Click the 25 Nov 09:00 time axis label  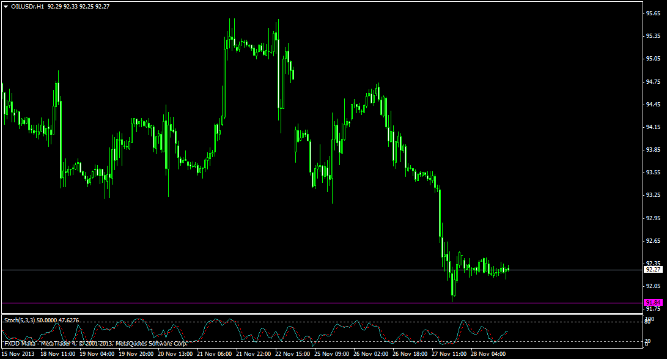click(331, 353)
